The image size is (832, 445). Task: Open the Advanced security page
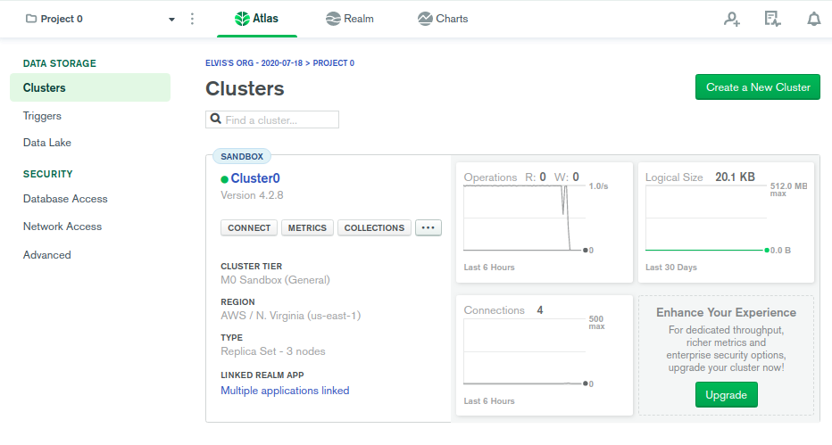tap(46, 255)
